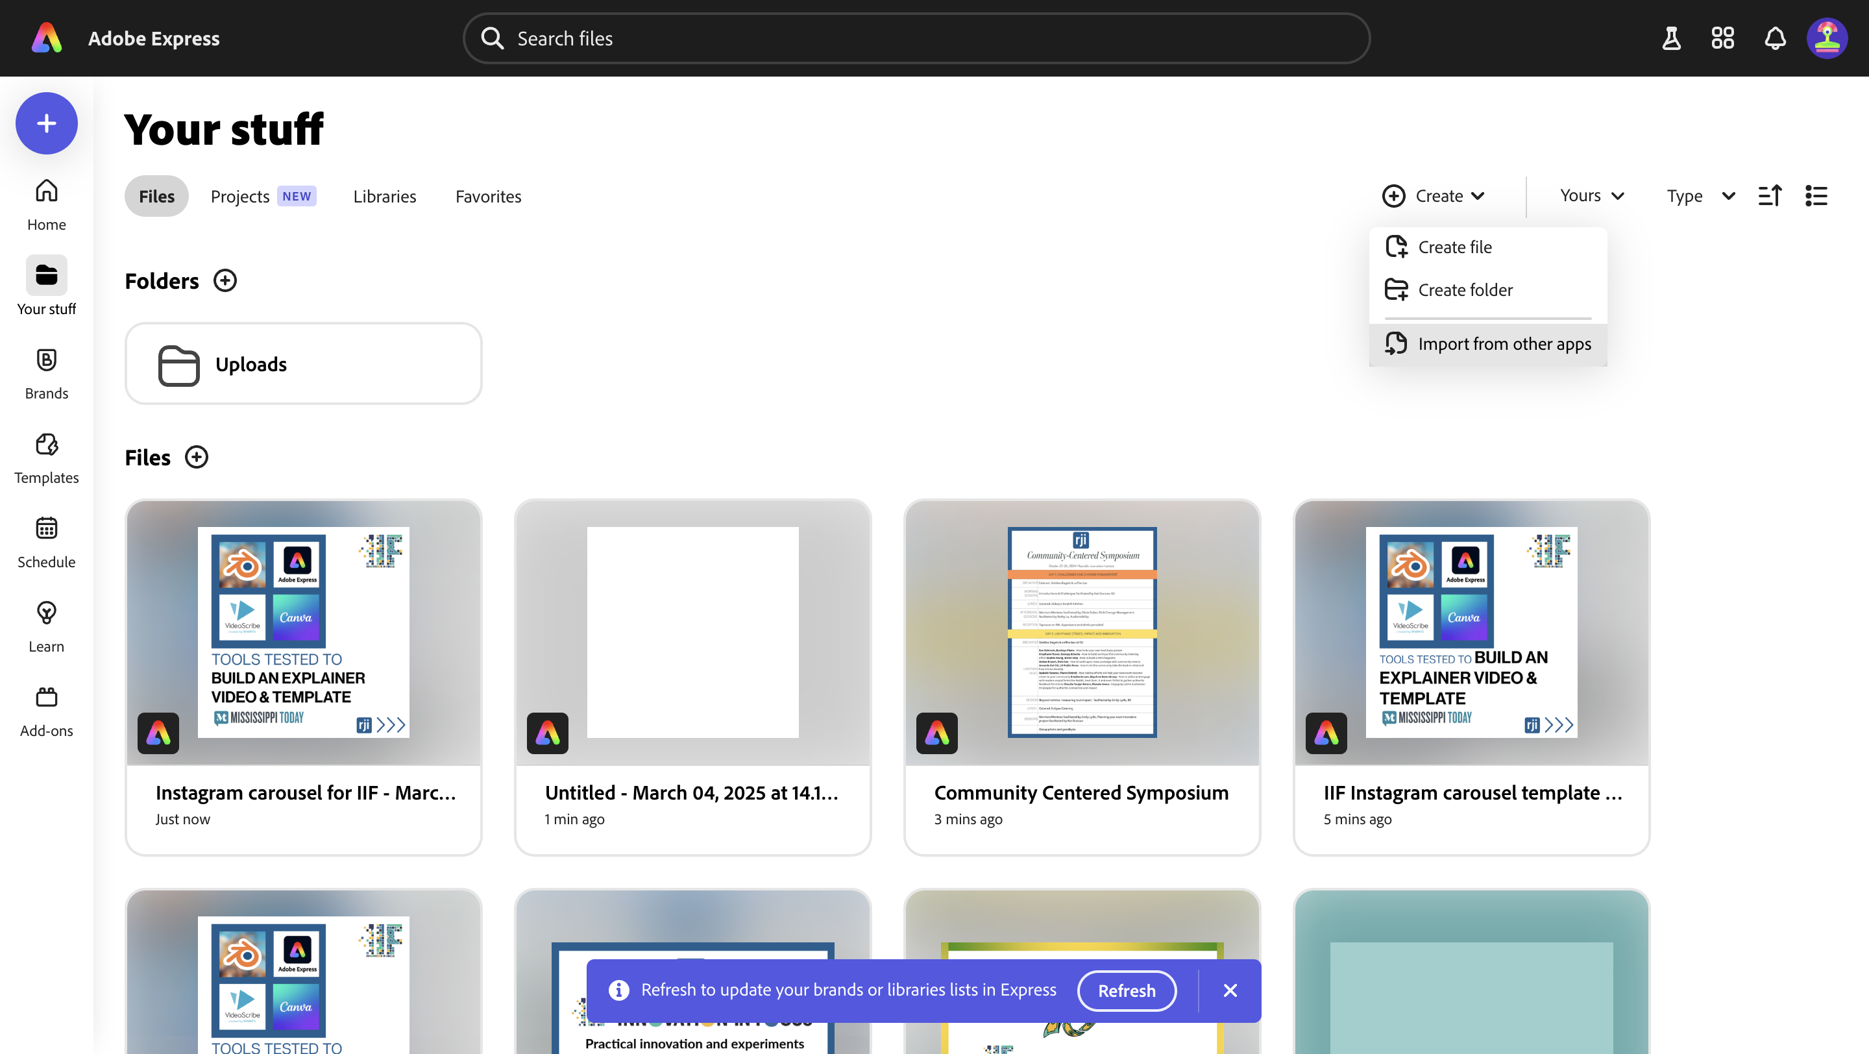Go to Add-ons in the sidebar
Image resolution: width=1869 pixels, height=1054 pixels.
45,711
